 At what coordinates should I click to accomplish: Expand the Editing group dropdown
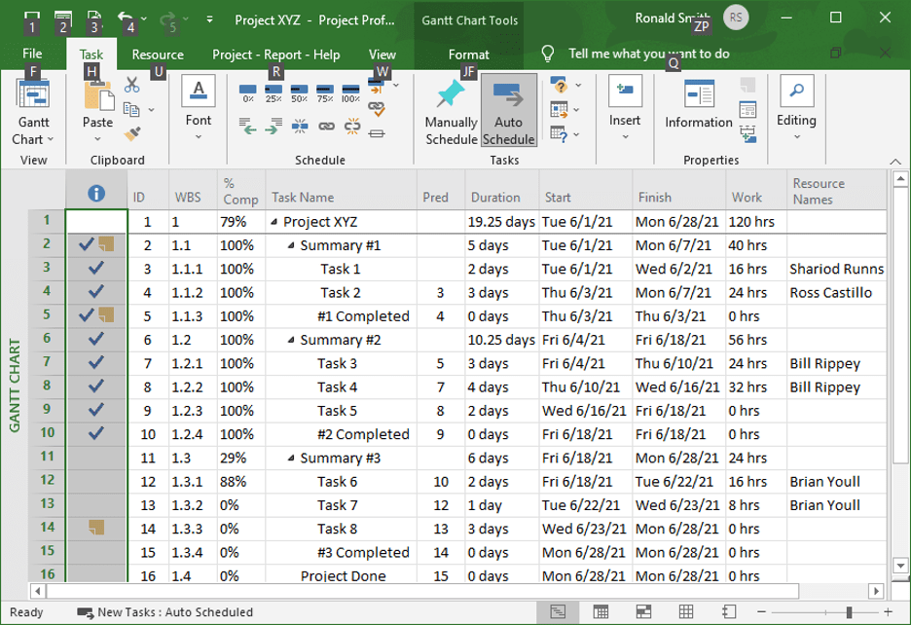(796, 136)
